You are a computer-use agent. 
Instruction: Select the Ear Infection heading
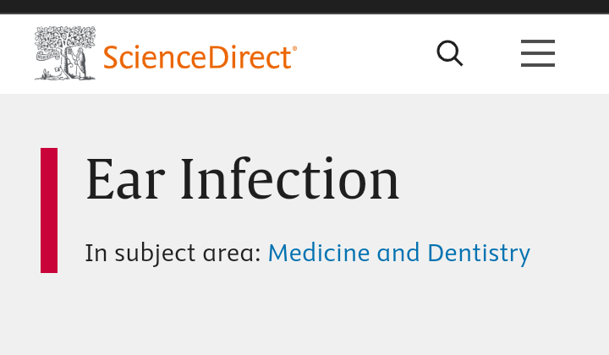243,179
